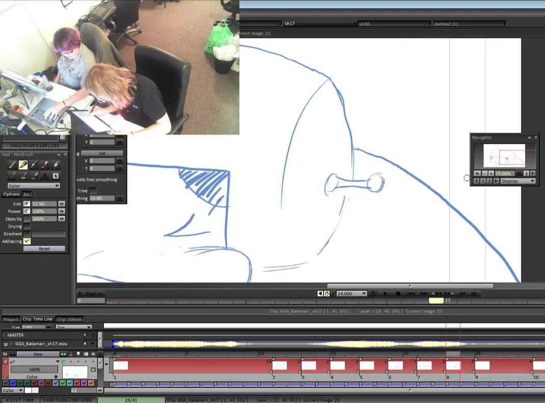
Task: Click the Power C connection button
Action: 27,211
